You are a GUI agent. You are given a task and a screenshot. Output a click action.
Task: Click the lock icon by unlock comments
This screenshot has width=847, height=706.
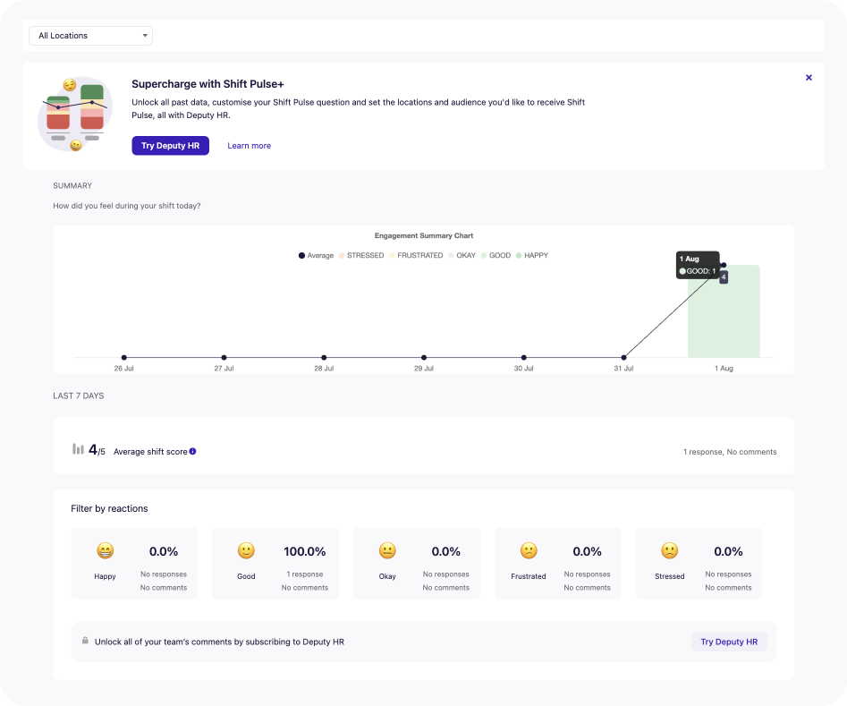point(85,641)
